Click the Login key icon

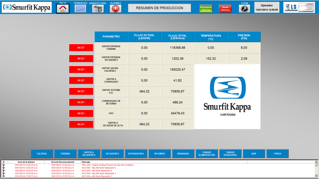pos(245,9)
